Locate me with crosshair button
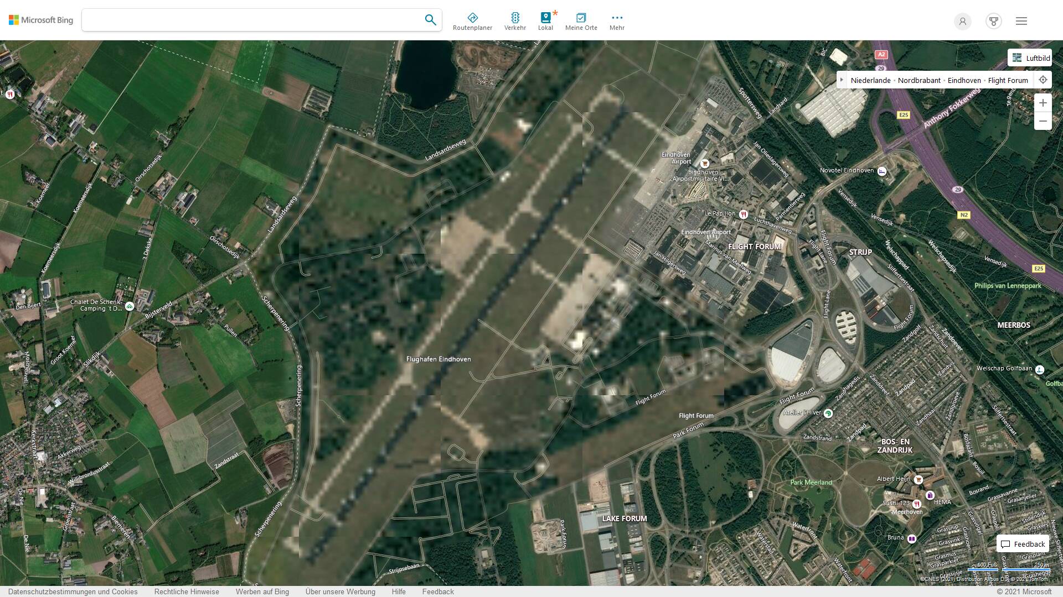 coord(1043,80)
